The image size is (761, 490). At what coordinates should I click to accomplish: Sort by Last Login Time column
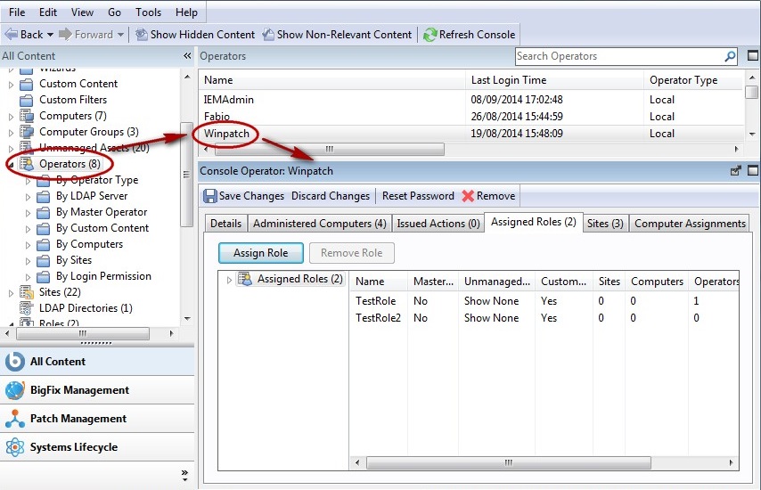click(x=554, y=80)
